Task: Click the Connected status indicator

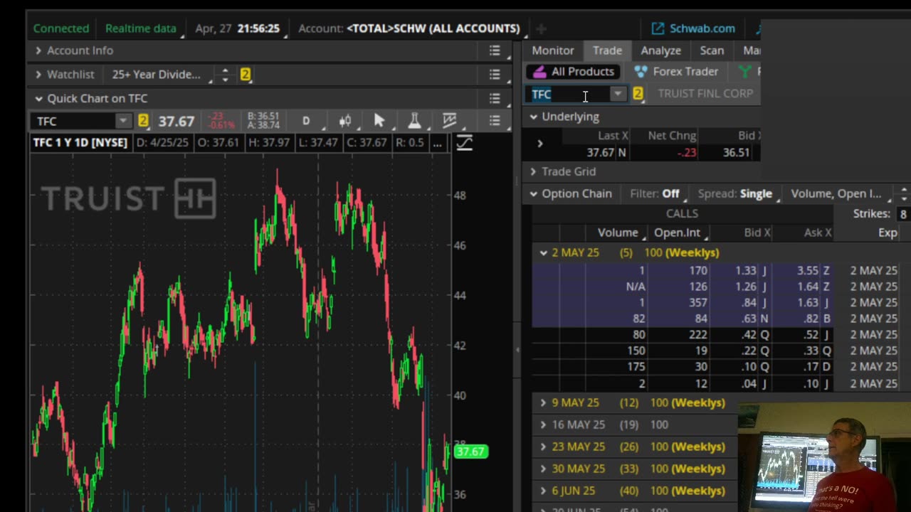Action: tap(61, 28)
